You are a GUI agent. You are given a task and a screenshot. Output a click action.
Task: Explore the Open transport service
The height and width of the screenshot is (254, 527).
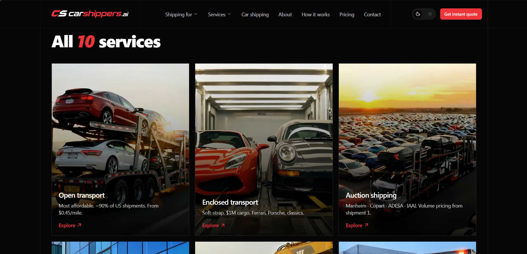pos(70,225)
